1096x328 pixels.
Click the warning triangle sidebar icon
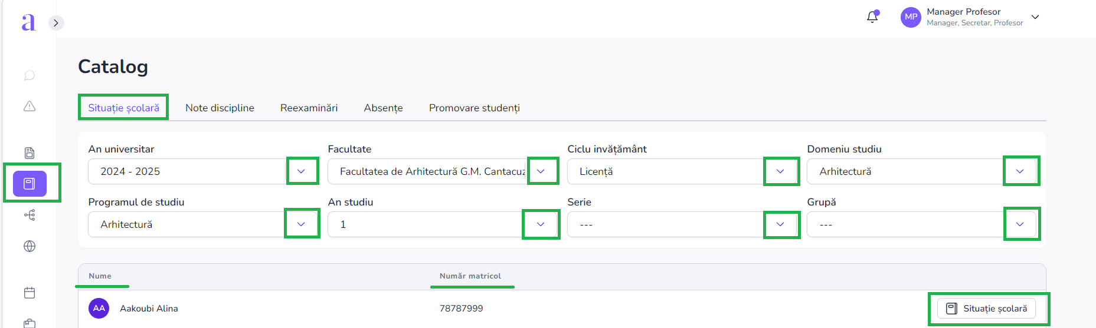30,107
